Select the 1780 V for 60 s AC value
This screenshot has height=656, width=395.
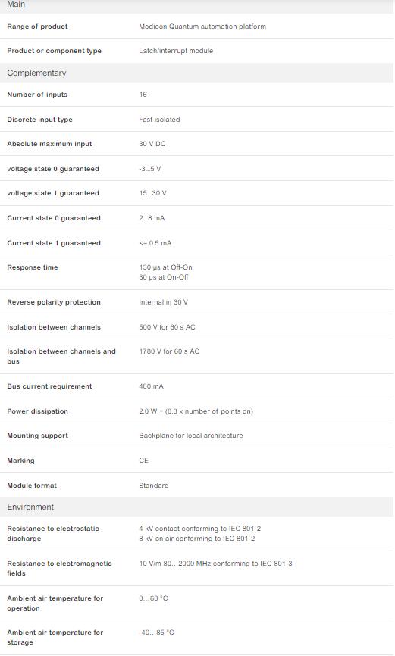point(169,351)
